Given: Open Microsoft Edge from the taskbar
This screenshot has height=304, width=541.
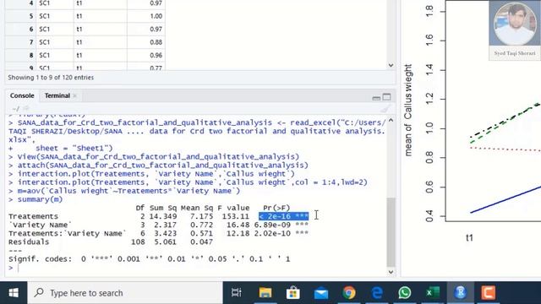Looking at the screenshot, I should tap(377, 293).
